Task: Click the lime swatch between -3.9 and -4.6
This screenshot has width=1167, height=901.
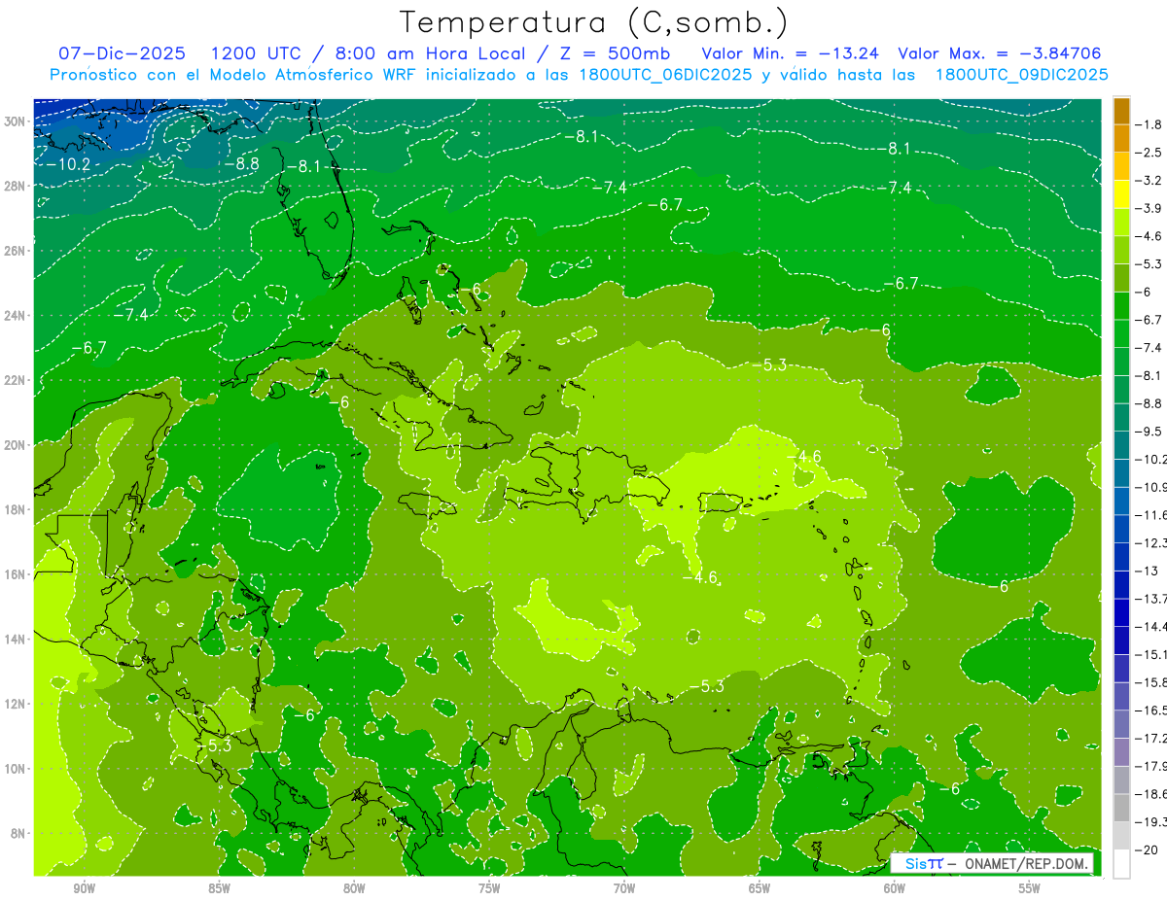Action: [x=1121, y=222]
